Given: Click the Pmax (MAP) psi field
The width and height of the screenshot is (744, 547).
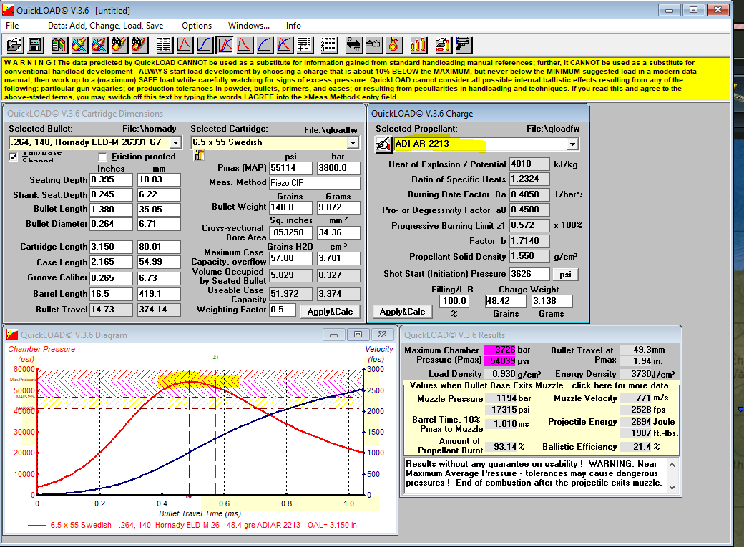Looking at the screenshot, I should point(290,168).
